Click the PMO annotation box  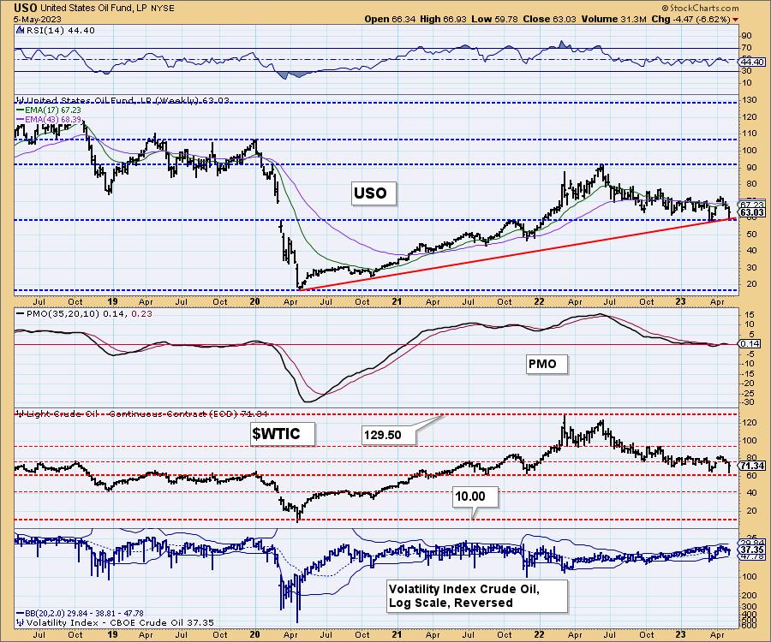click(x=546, y=364)
